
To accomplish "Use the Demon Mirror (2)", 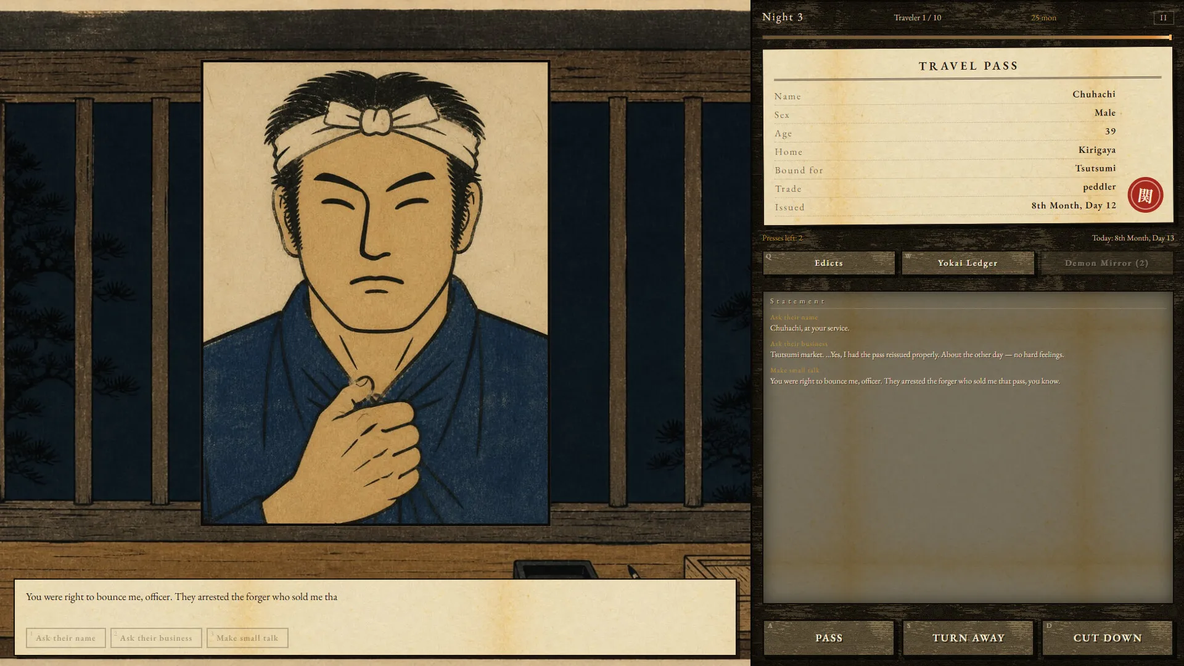I will pos(1106,263).
